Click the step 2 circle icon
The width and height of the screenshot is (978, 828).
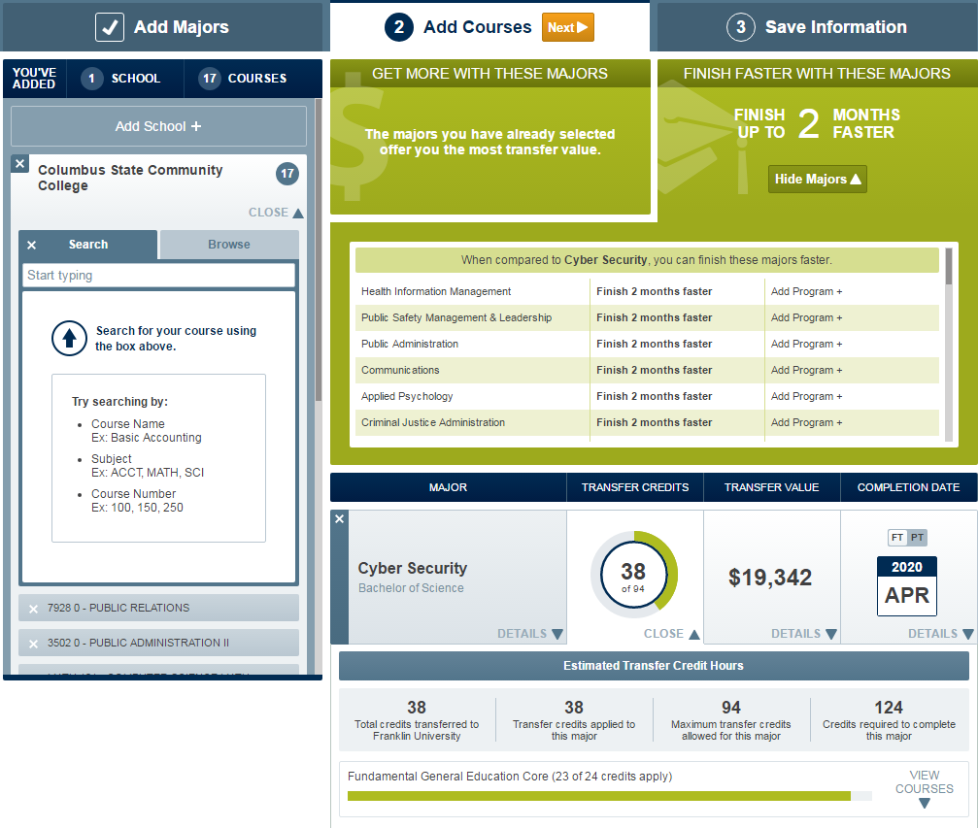[399, 27]
